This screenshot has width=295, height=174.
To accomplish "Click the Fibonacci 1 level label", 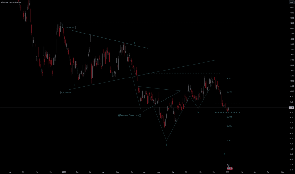I will point(229,79).
